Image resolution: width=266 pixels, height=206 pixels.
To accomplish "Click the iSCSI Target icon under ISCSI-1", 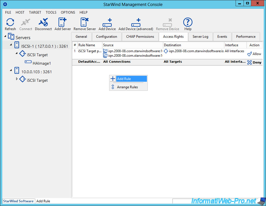I will pyautogui.click(x=22, y=54).
